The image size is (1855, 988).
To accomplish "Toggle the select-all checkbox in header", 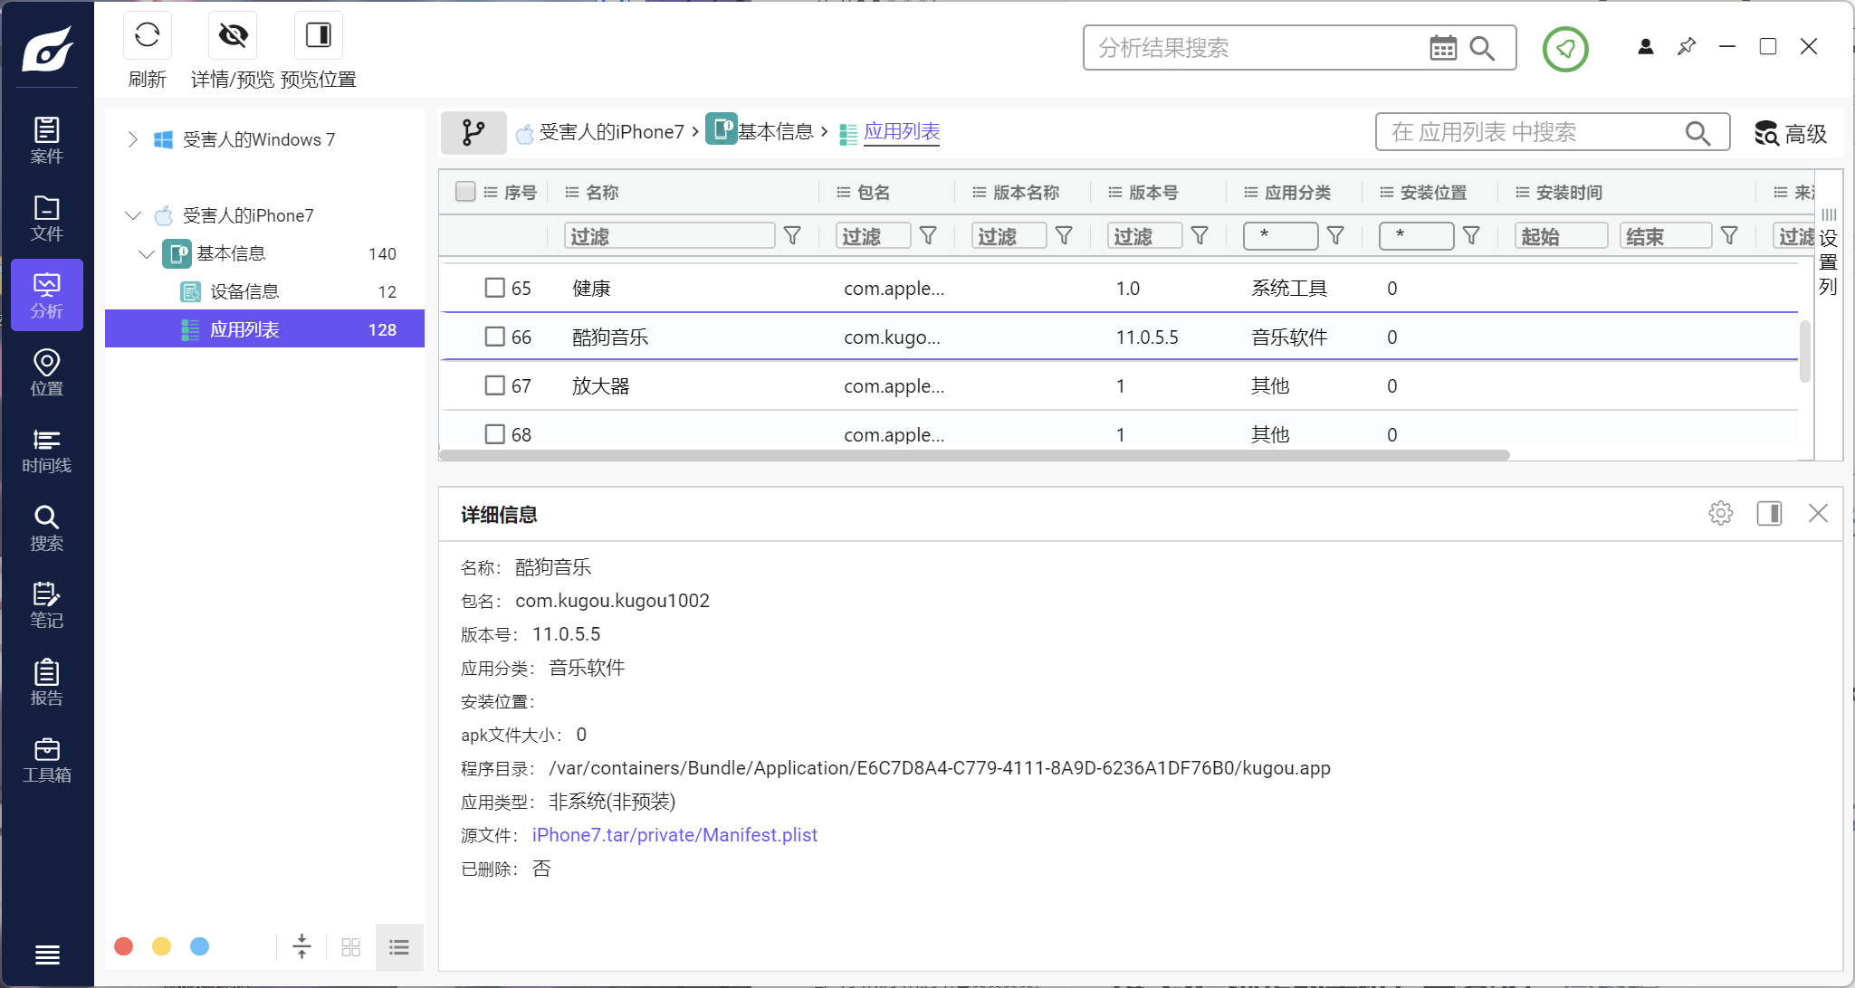I will click(465, 192).
